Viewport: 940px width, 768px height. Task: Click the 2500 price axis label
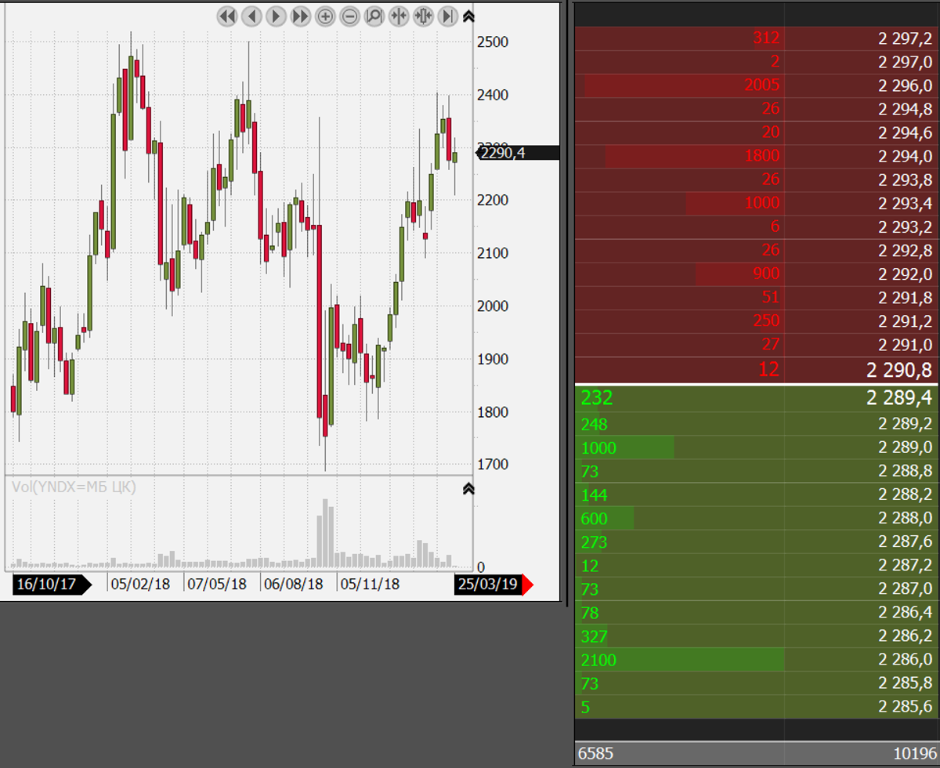point(493,42)
